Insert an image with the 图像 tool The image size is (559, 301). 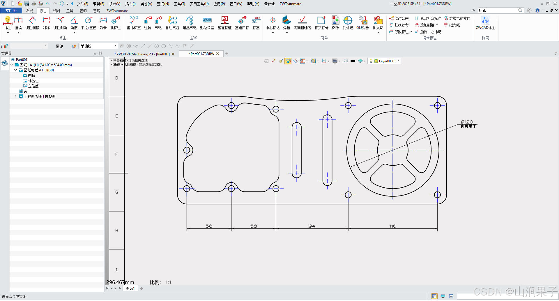[335, 23]
